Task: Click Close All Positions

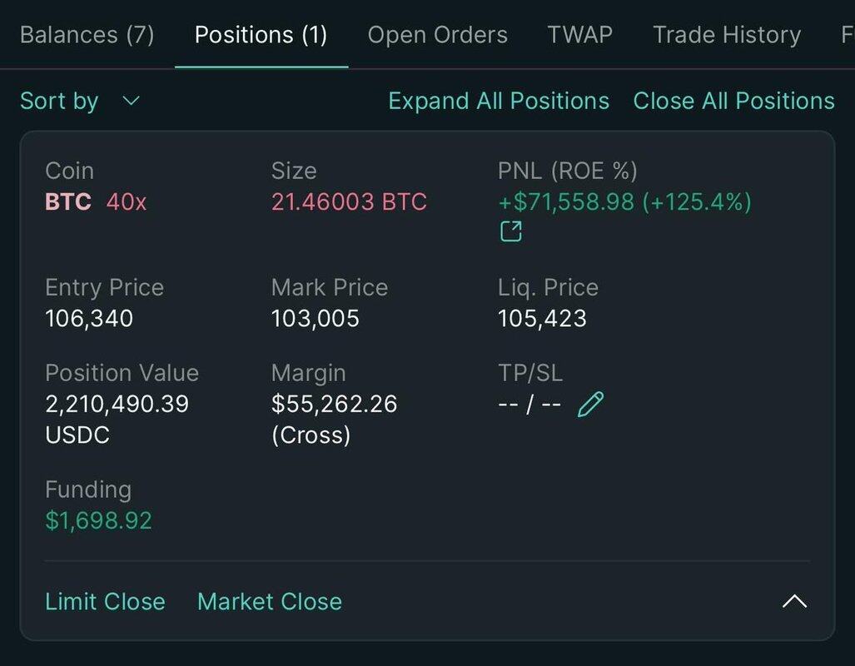Action: pyautogui.click(x=733, y=102)
